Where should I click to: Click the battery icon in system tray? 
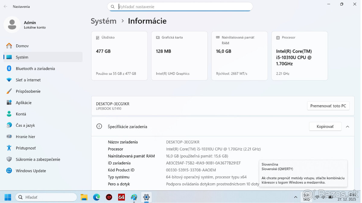[330, 197]
